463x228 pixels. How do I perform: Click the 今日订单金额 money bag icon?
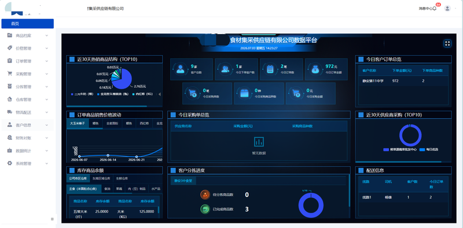[315, 69]
